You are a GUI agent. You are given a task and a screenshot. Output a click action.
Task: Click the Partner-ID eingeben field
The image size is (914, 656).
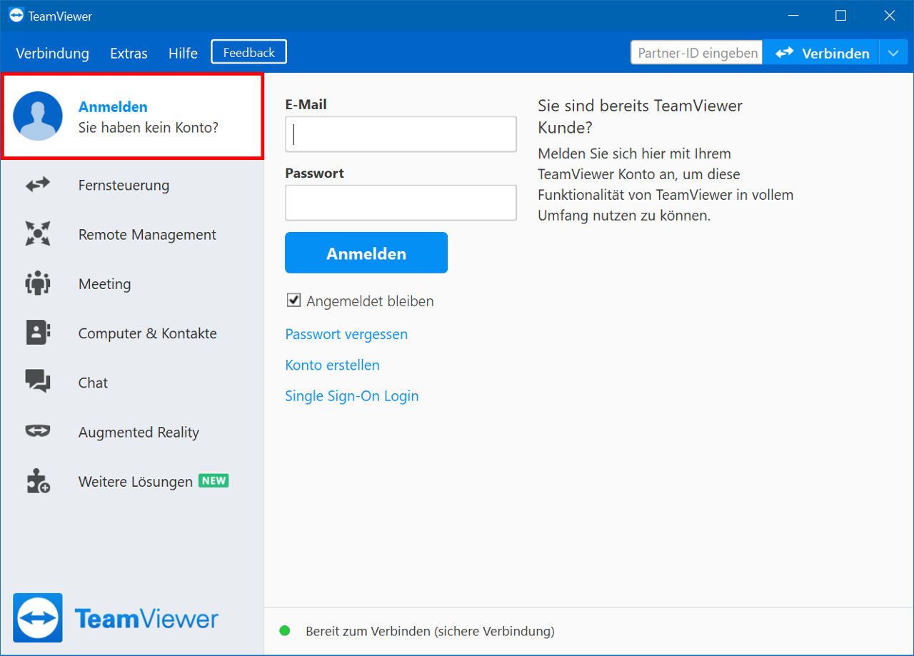[x=697, y=53]
